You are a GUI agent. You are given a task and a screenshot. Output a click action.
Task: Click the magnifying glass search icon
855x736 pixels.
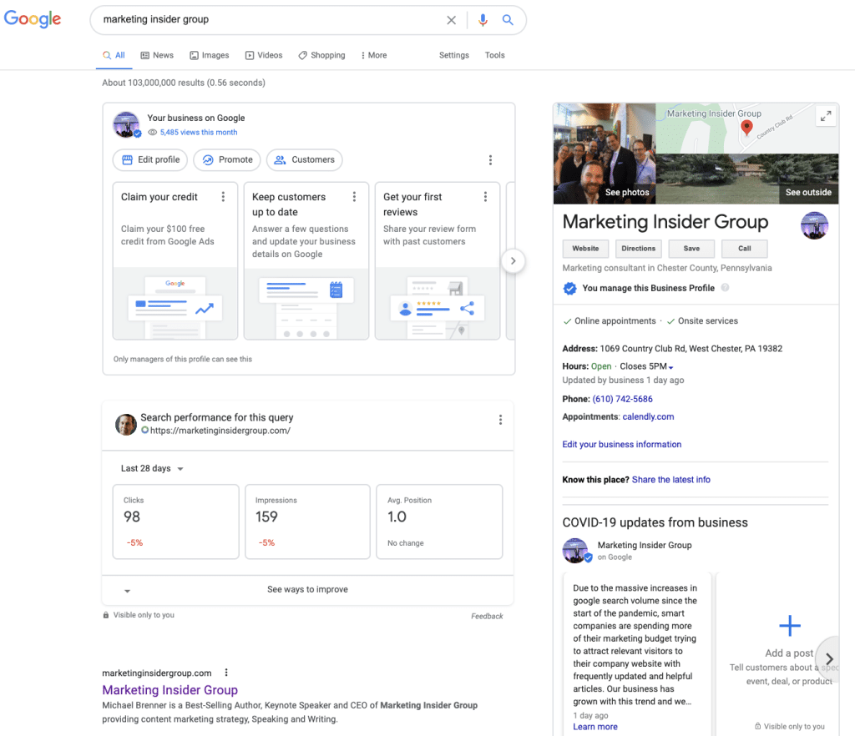(x=509, y=20)
